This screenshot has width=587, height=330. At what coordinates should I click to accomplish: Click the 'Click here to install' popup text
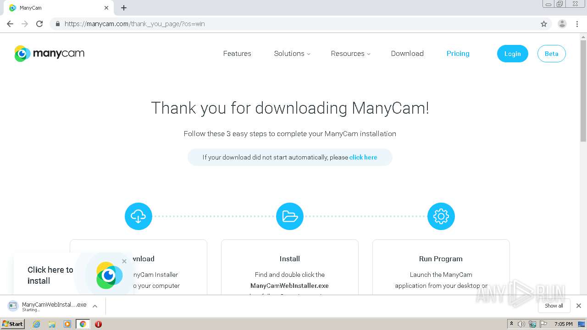click(x=50, y=275)
